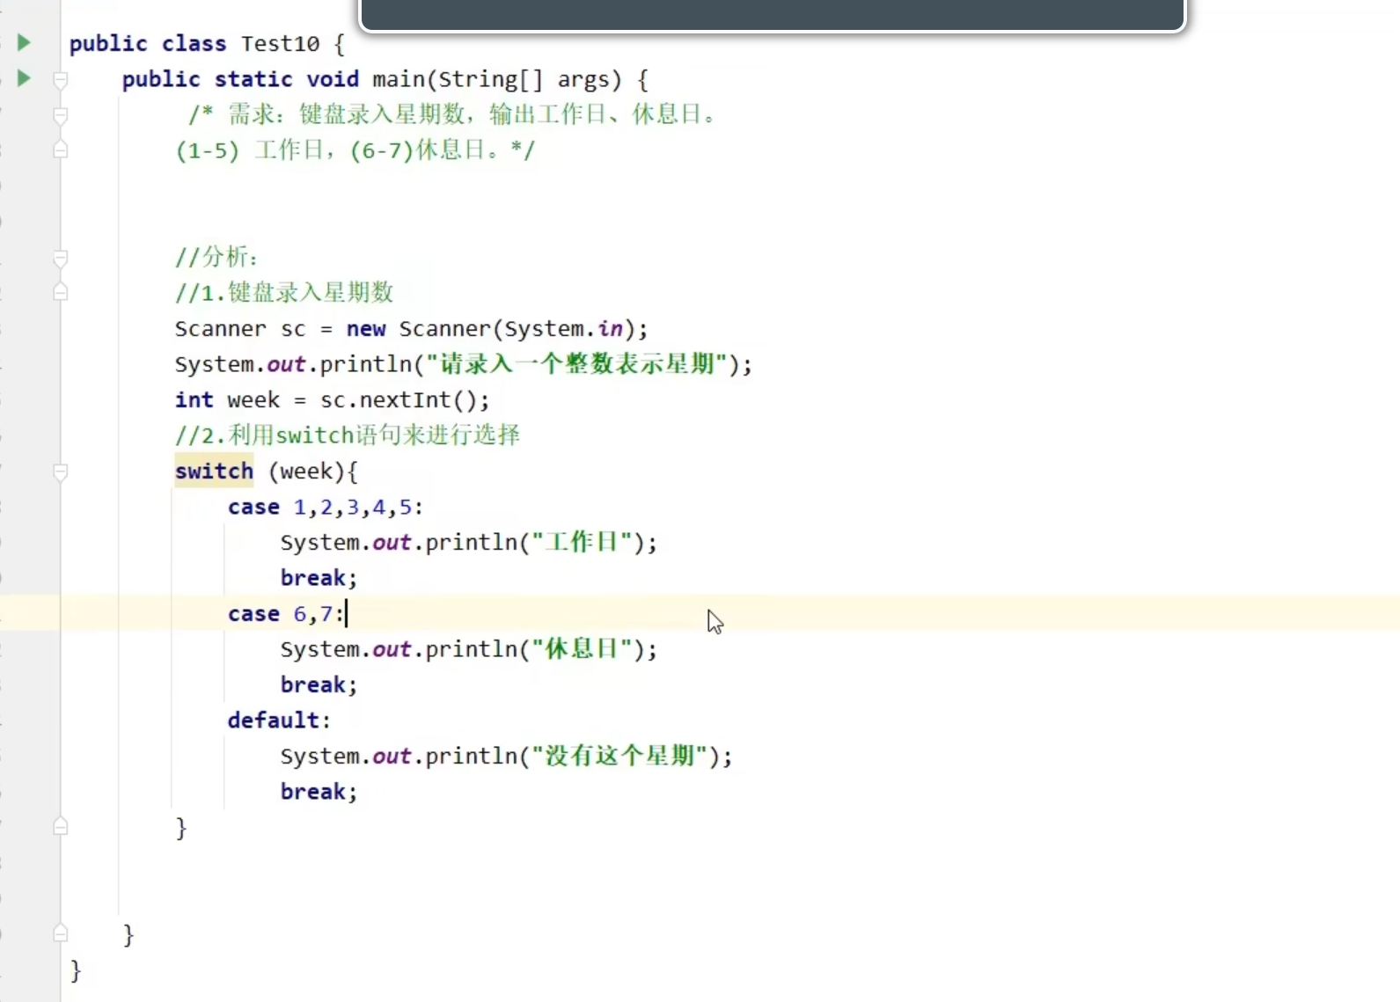
Task: Click sc.nextInt() call
Action: 399,400
